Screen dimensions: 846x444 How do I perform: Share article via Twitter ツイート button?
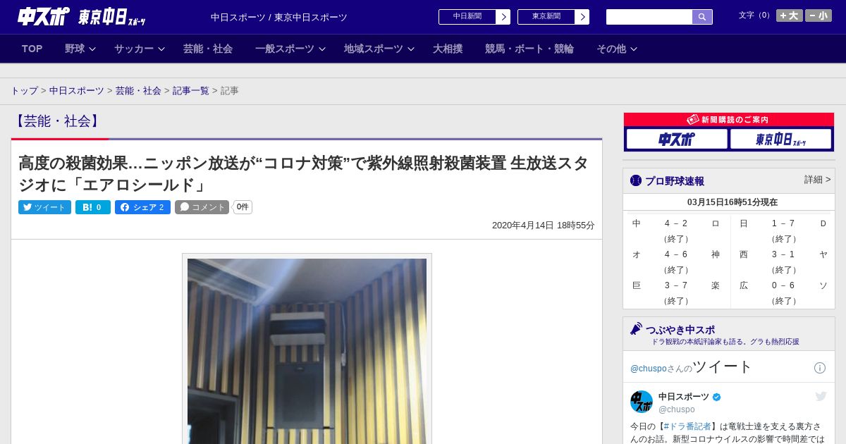coord(44,207)
